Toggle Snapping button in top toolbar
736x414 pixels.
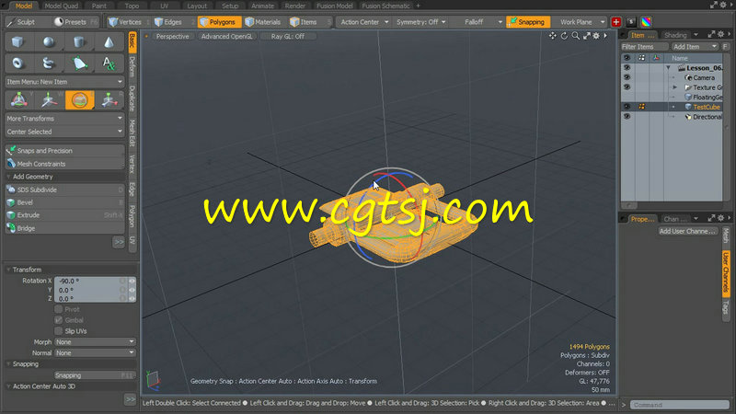[527, 21]
